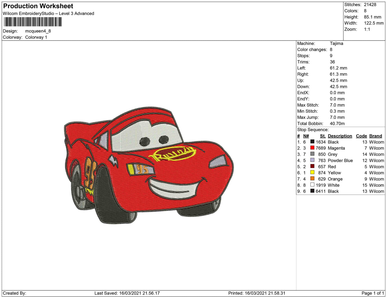The height and width of the screenshot is (297, 387).
Task: Select the Orange color swatch
Action: point(312,178)
